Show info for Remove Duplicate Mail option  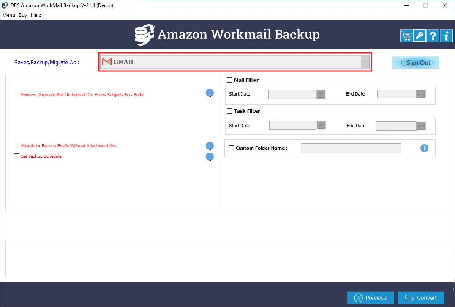pyautogui.click(x=210, y=93)
